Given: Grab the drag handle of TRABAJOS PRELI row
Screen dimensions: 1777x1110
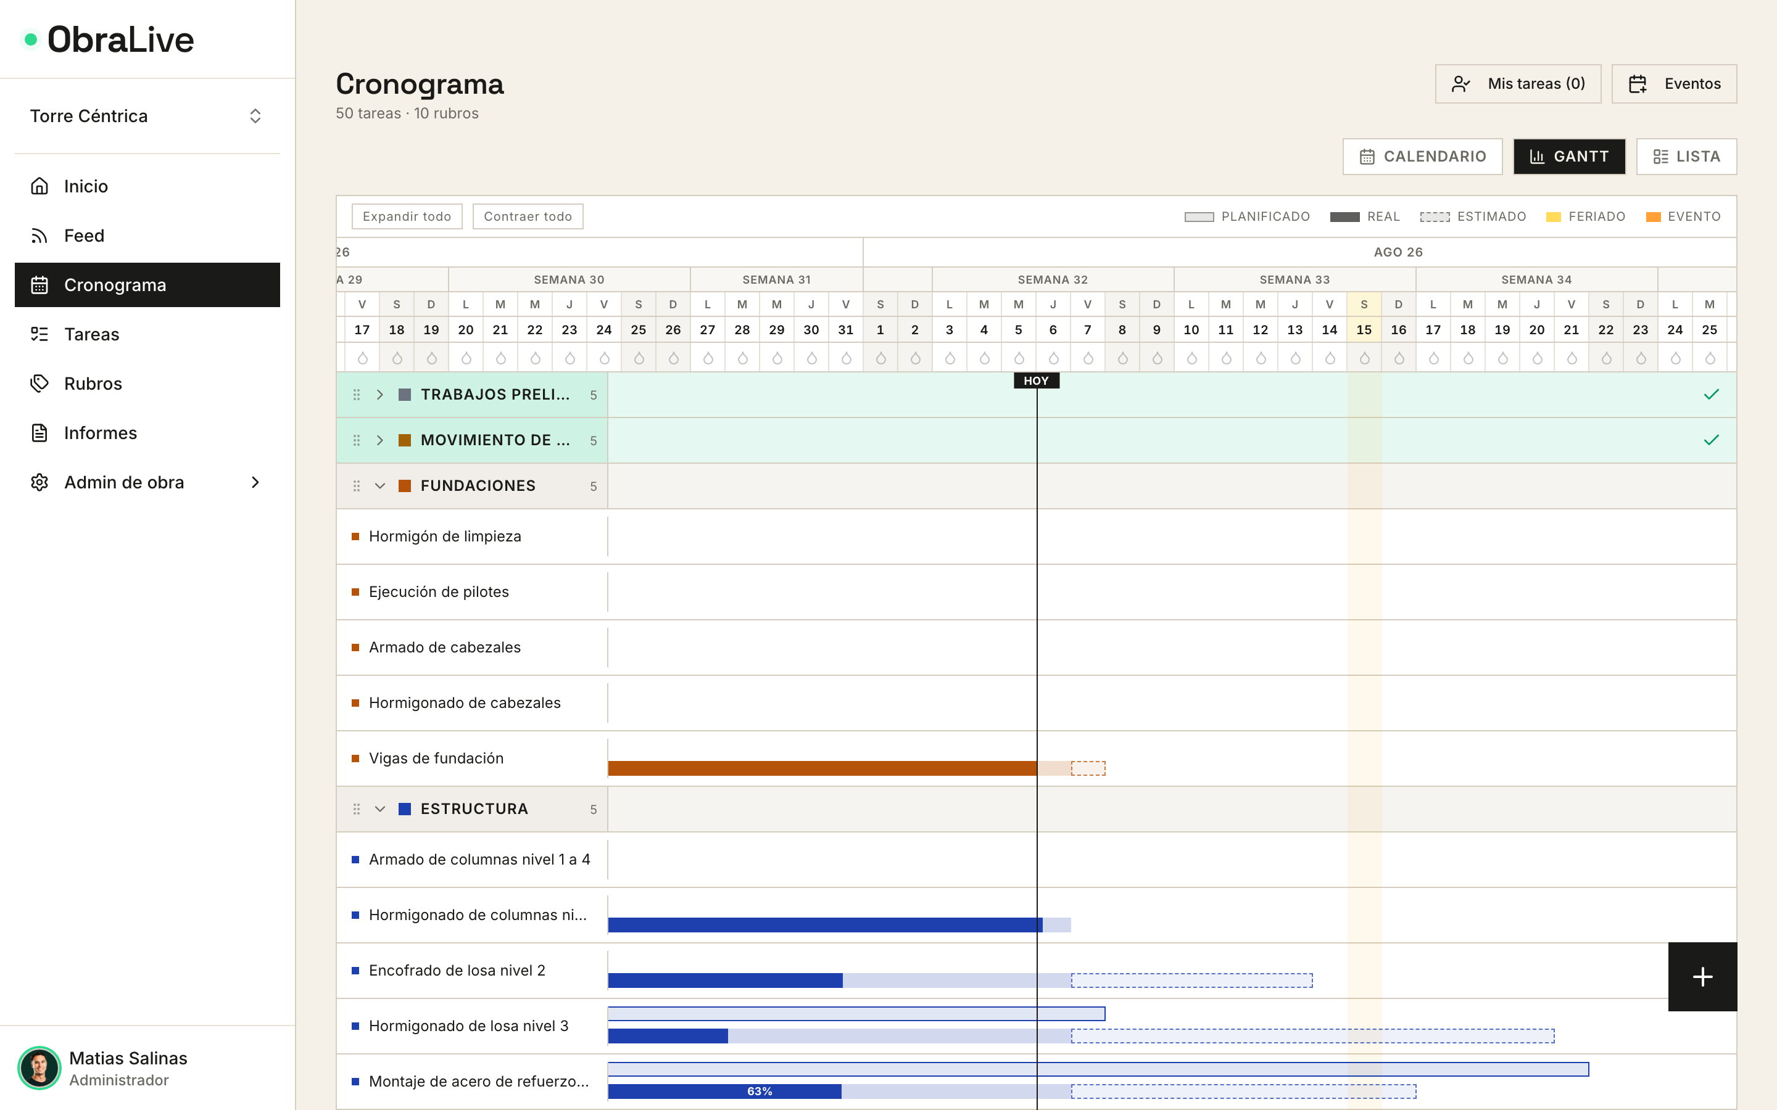Looking at the screenshot, I should pos(356,395).
